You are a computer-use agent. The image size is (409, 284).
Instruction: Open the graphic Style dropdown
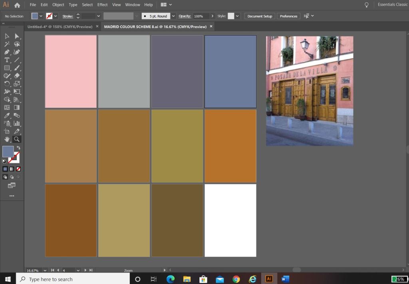(x=237, y=16)
